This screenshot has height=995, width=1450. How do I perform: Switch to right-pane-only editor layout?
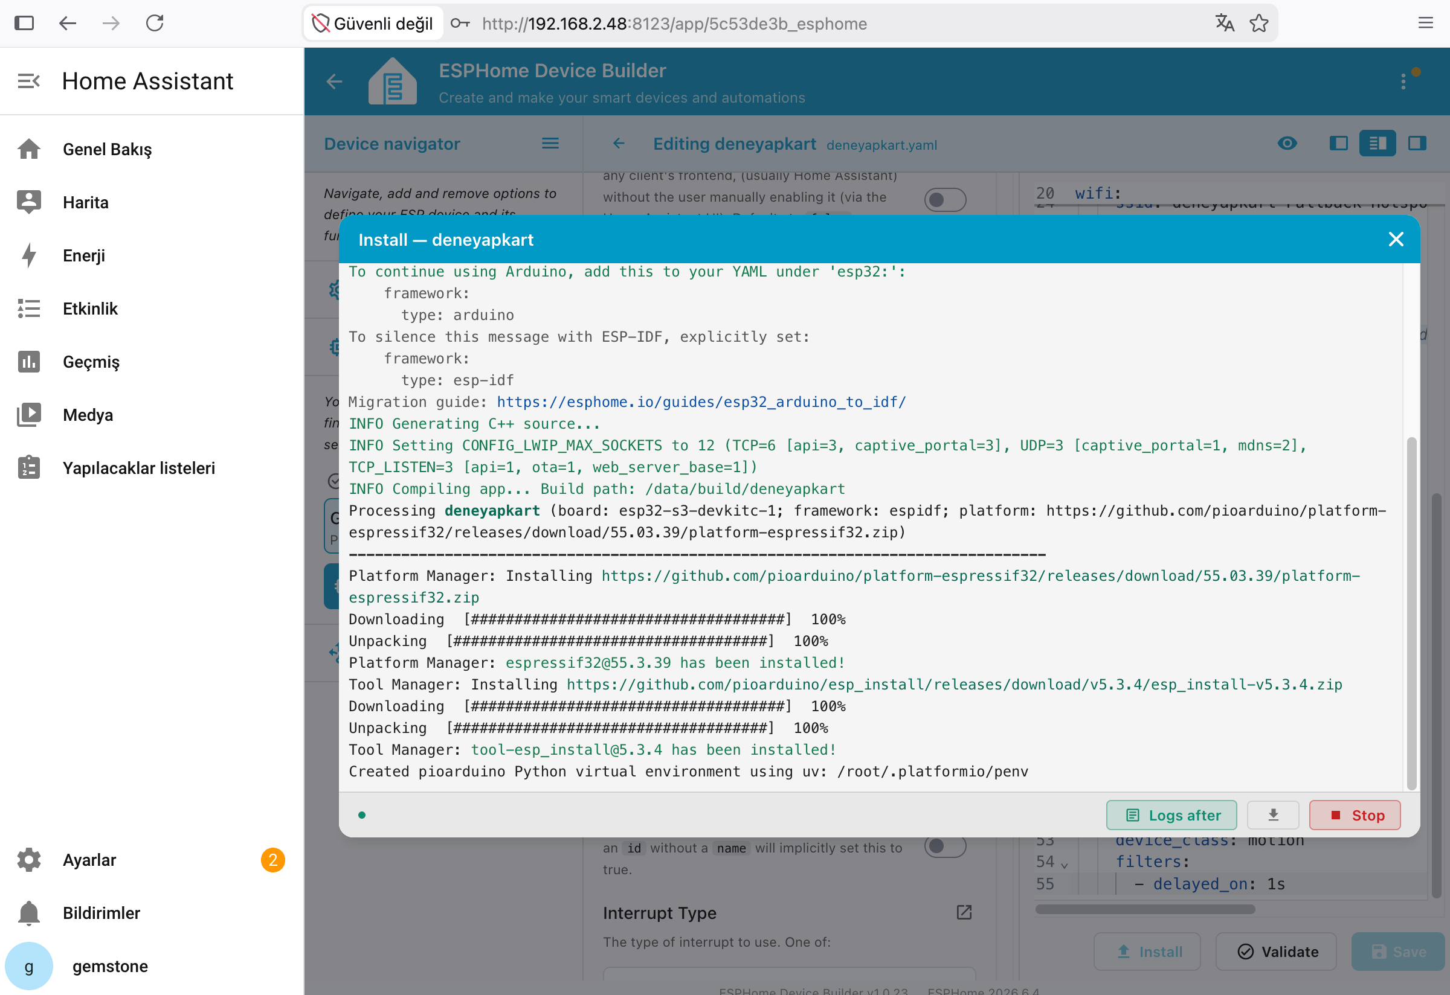[1417, 144]
